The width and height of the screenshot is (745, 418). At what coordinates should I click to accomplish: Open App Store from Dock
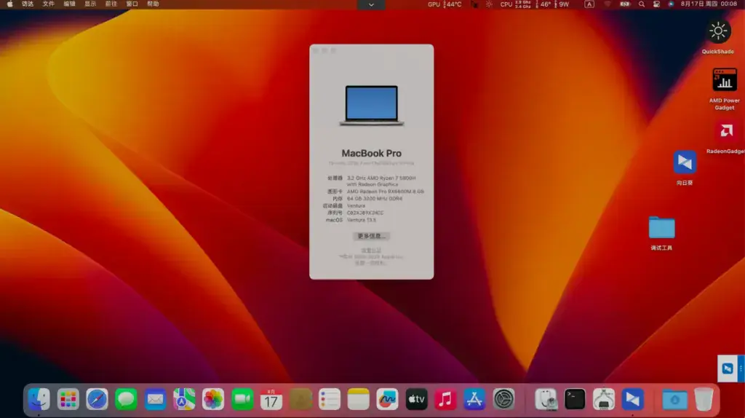(474, 399)
